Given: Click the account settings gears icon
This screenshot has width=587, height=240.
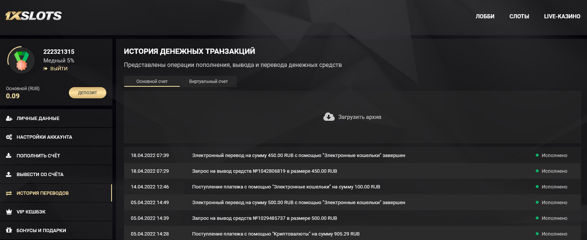Looking at the screenshot, I should 9,137.
